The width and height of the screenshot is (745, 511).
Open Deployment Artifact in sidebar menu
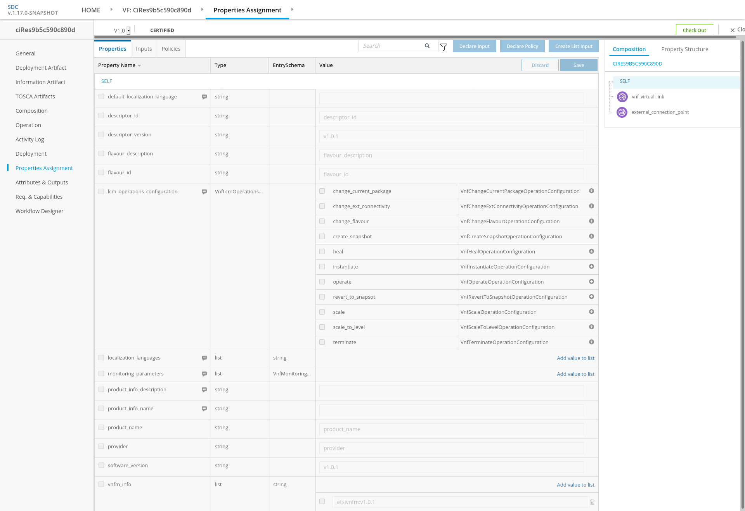(x=41, y=68)
